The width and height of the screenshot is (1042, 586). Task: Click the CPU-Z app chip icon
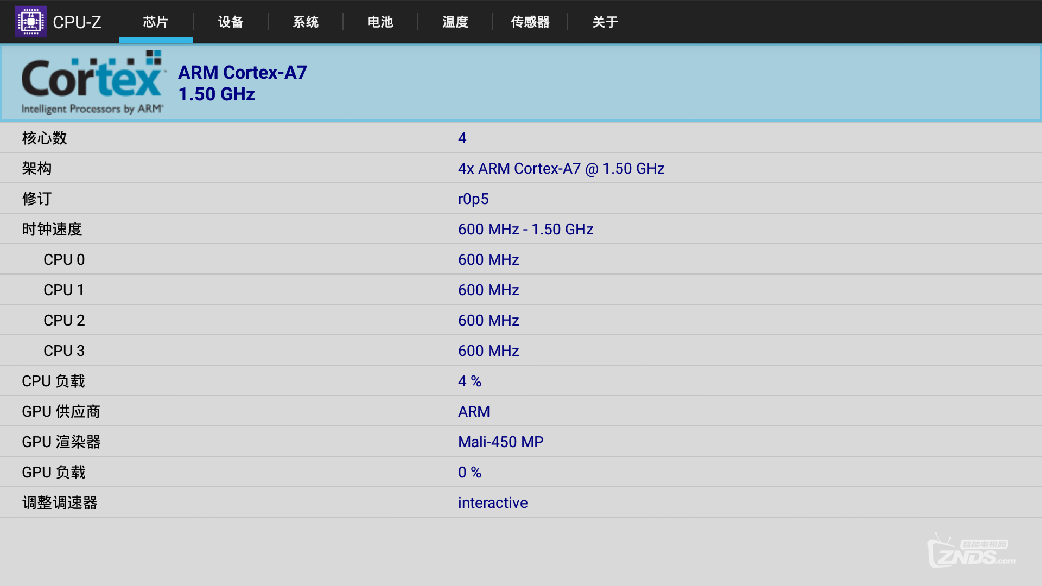click(x=31, y=22)
